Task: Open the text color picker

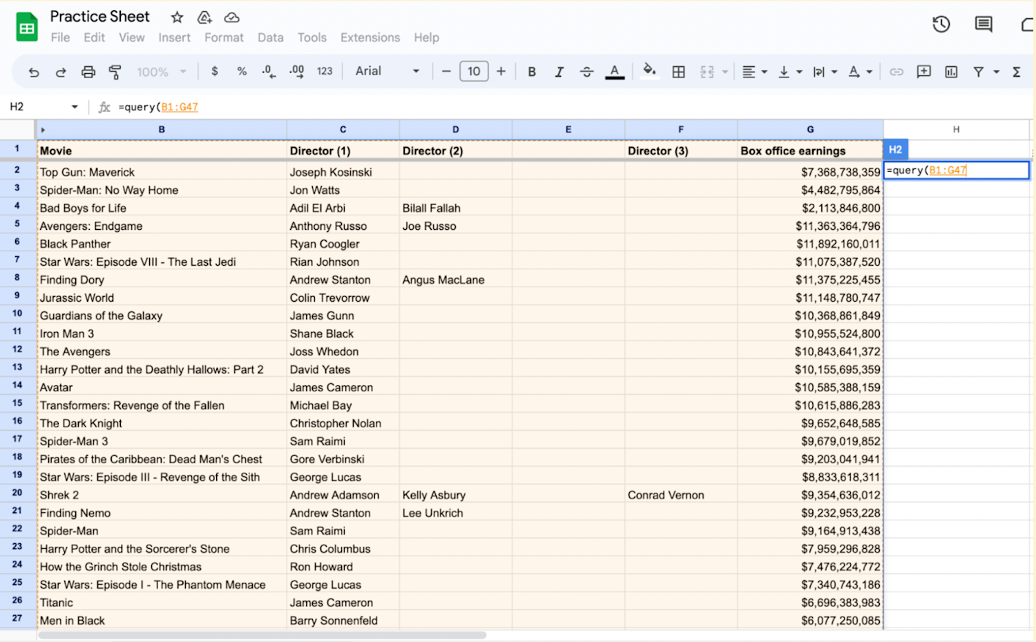Action: pos(615,72)
